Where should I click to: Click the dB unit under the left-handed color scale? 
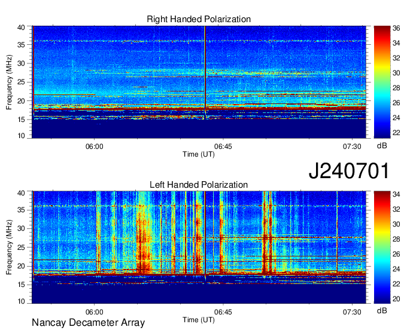click(x=382, y=311)
